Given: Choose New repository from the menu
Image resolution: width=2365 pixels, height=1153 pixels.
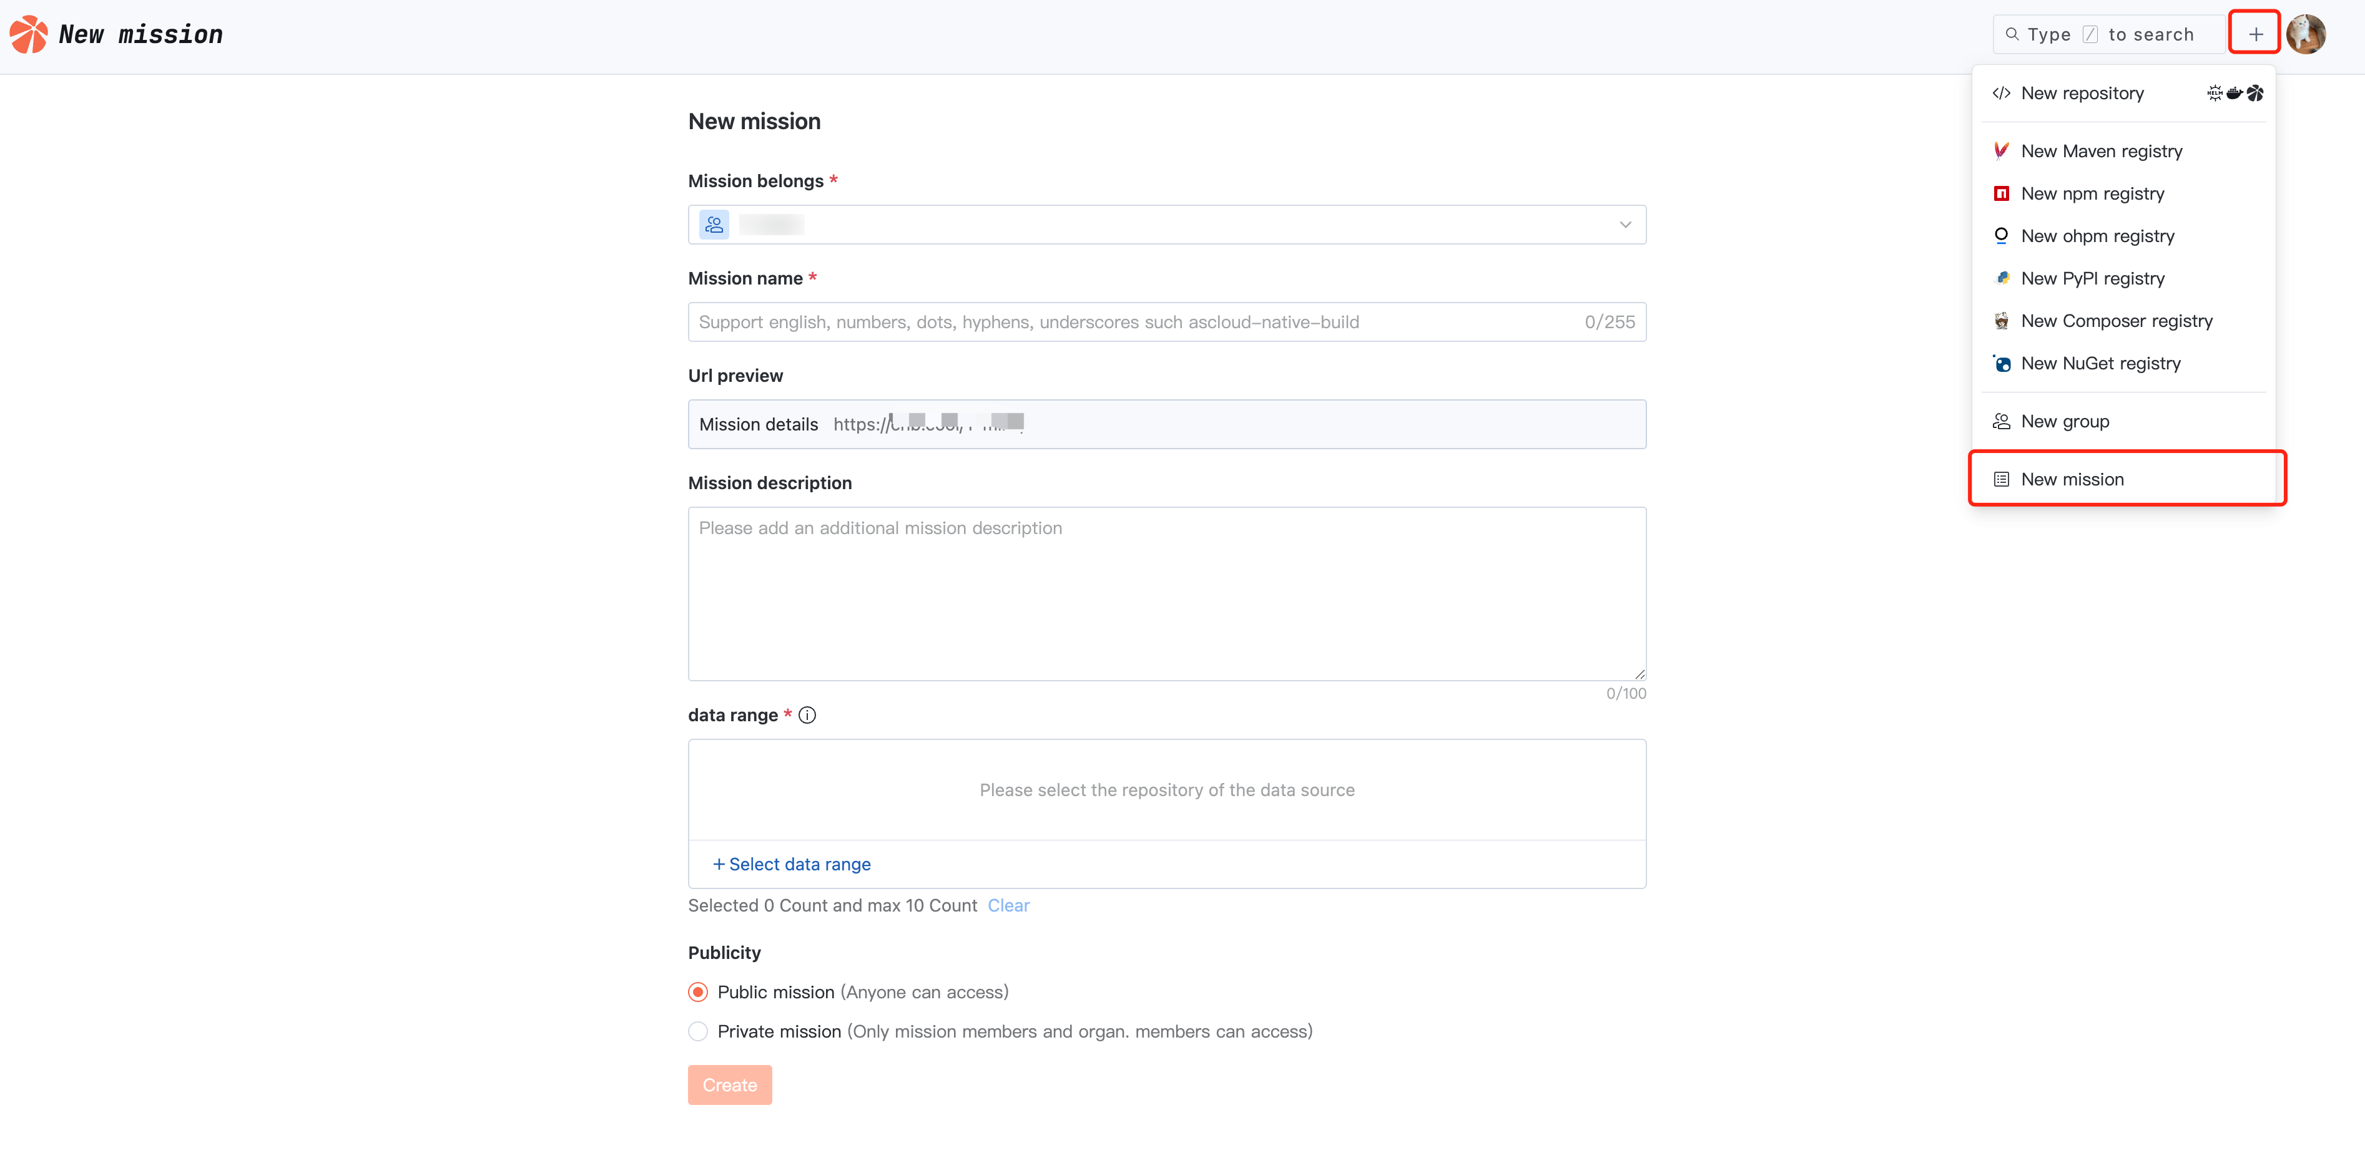Looking at the screenshot, I should coord(2082,94).
